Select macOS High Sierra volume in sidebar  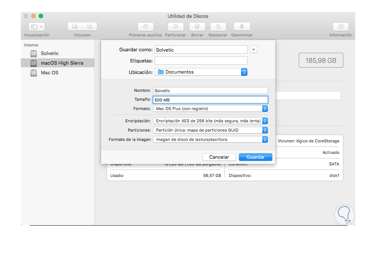pyautogui.click(x=58, y=63)
